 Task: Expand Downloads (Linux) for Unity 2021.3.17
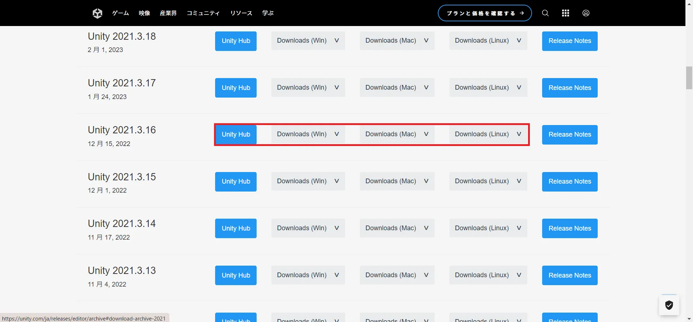click(x=488, y=87)
